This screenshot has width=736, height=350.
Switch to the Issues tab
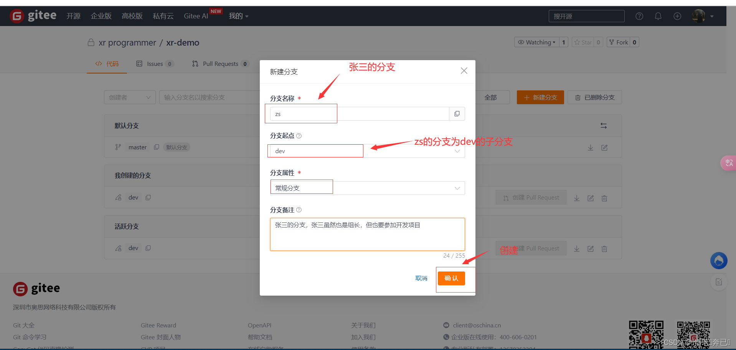click(x=155, y=64)
